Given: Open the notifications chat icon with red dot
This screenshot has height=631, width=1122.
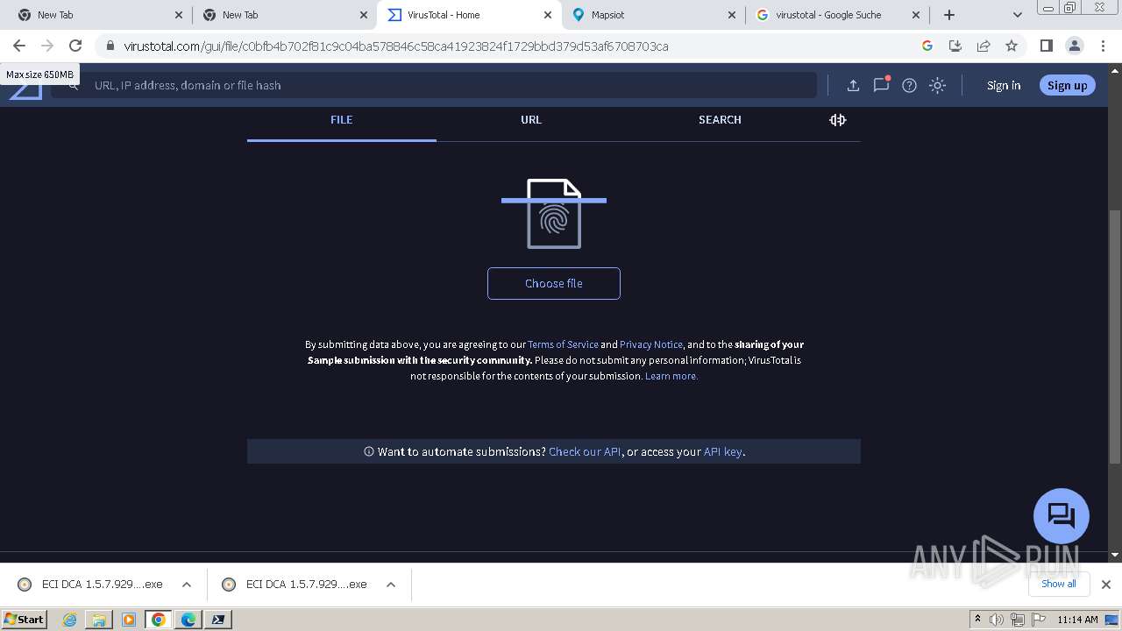Looking at the screenshot, I should [x=881, y=85].
